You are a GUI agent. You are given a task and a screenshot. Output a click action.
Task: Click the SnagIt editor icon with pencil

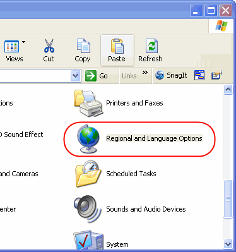tap(216, 75)
